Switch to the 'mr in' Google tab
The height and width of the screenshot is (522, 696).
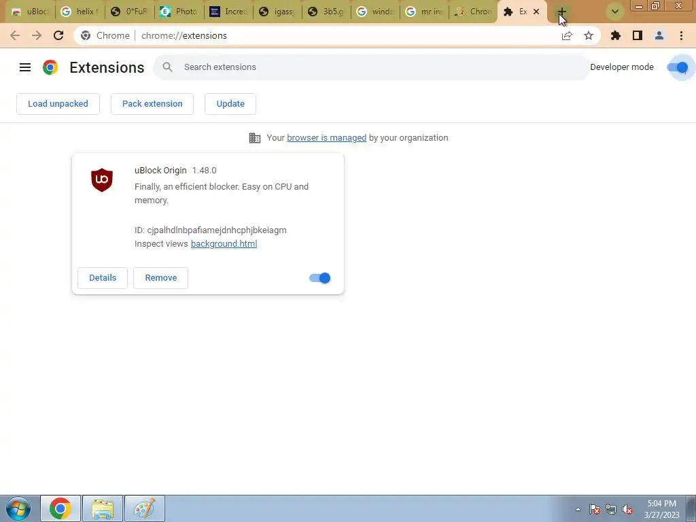point(425,12)
